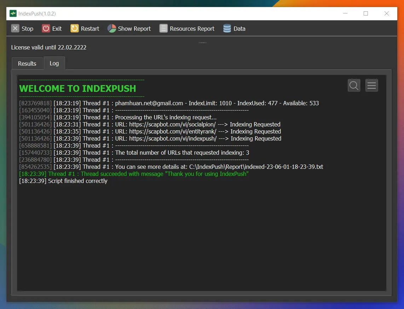Click the IndexPush app icon in title bar
Viewport: 404px width, 309px height.
pyautogui.click(x=13, y=13)
